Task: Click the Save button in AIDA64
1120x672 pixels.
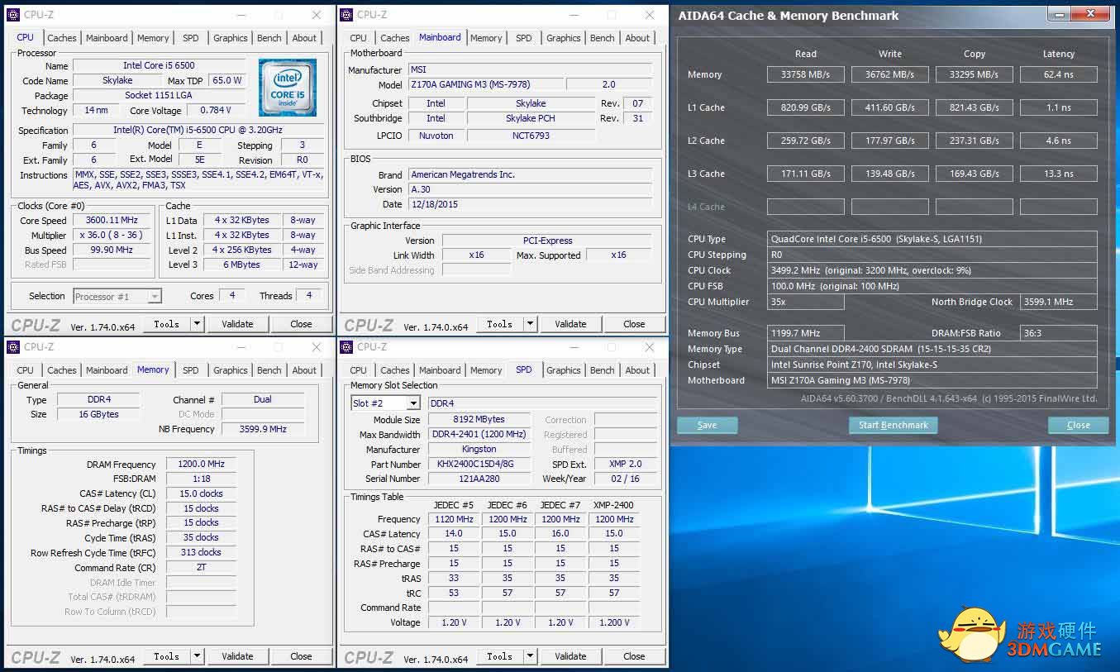Action: [x=707, y=425]
